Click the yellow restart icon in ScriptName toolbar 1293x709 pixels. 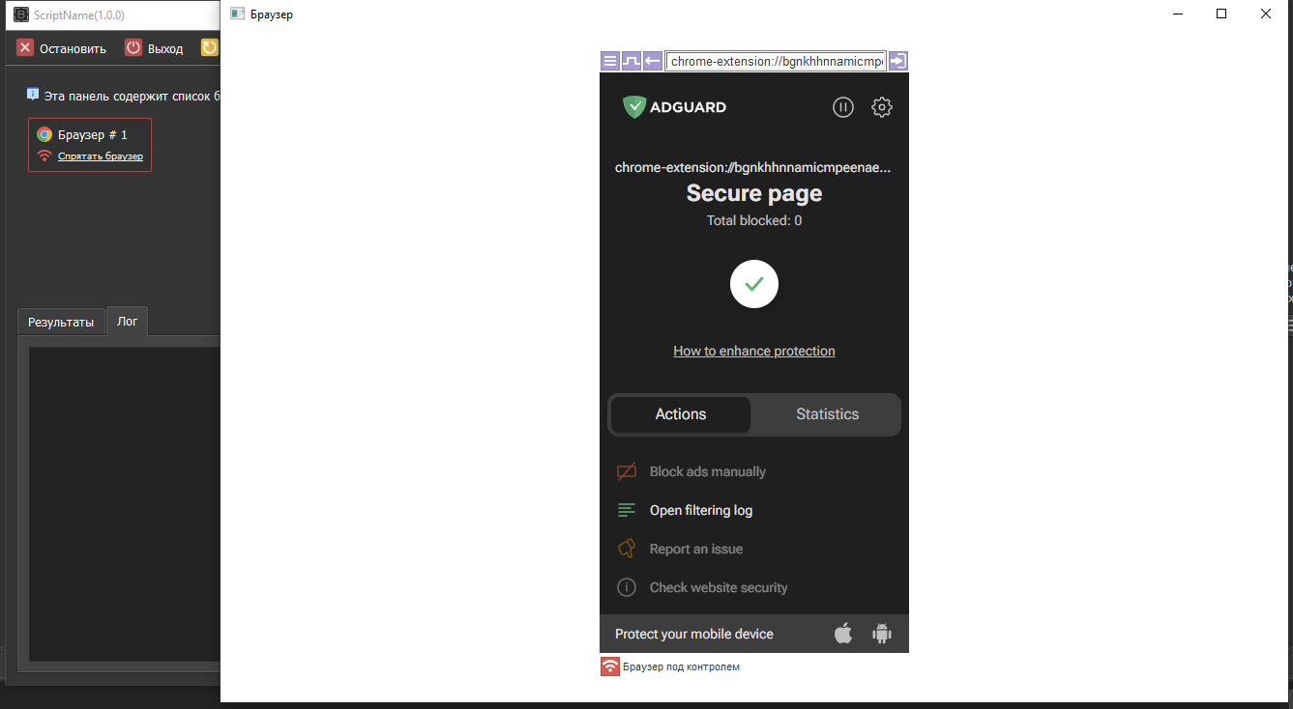[x=210, y=47]
